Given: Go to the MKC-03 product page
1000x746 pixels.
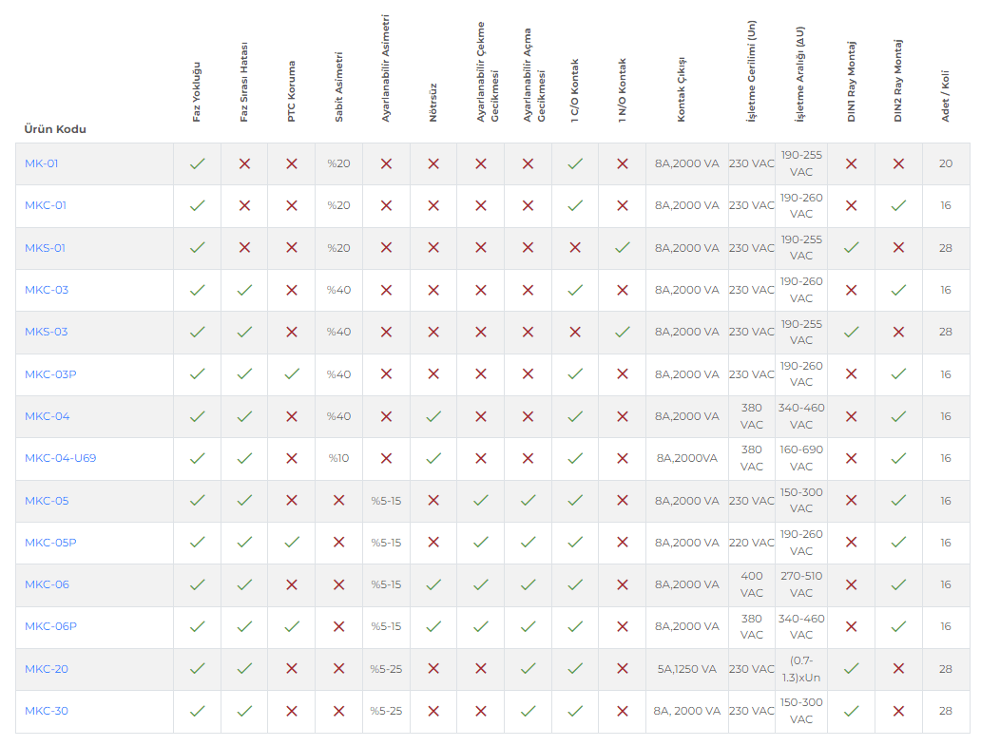Looking at the screenshot, I should [x=47, y=290].
